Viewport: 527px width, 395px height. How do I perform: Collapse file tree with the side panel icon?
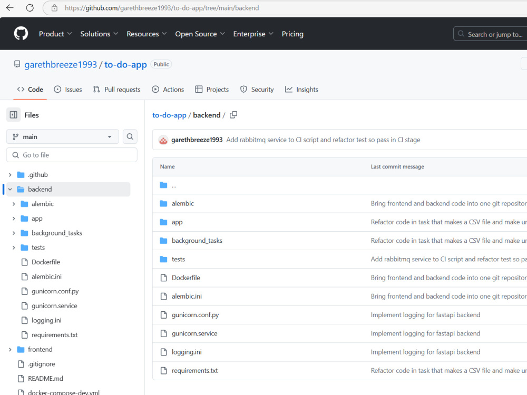click(14, 115)
